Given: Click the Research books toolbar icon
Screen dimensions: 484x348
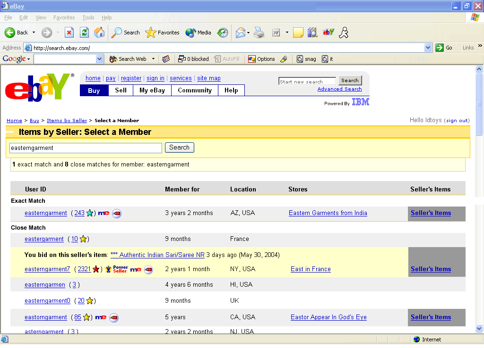Looking at the screenshot, I should pos(312,33).
